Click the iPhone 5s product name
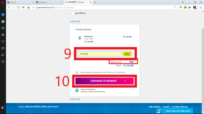The width and height of the screenshot is (204, 114). pyautogui.click(x=88, y=36)
